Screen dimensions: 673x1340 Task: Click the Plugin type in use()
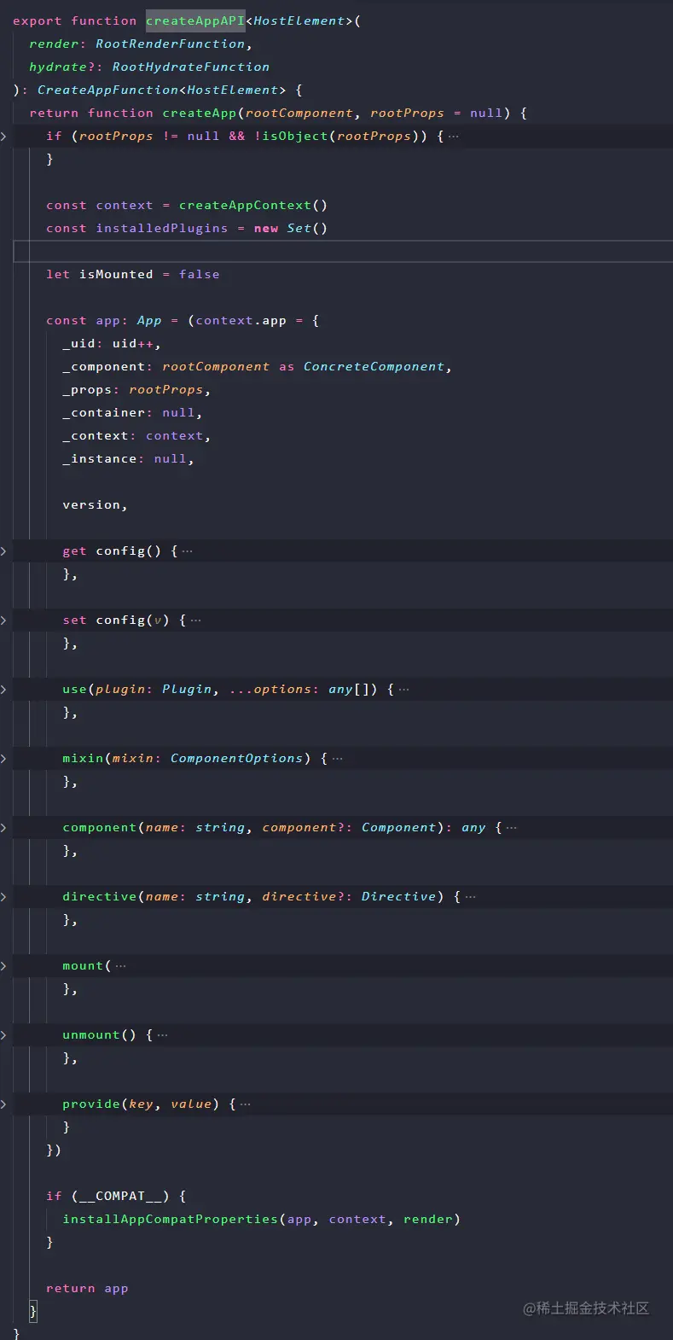[187, 690]
